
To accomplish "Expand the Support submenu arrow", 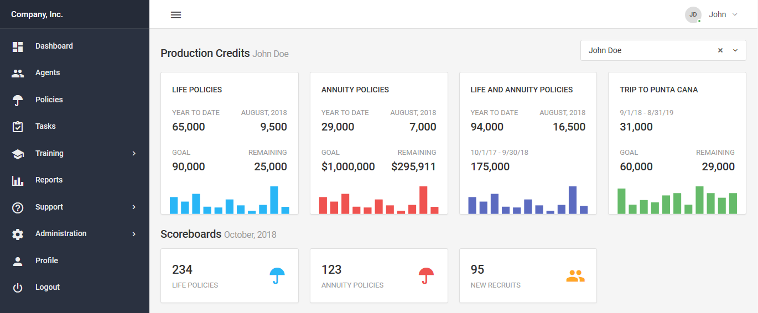I will (x=134, y=207).
